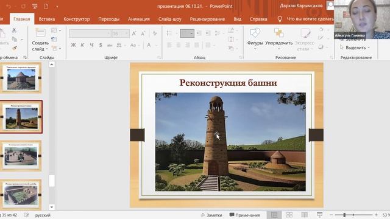Center text in paragraph group

[179, 45]
